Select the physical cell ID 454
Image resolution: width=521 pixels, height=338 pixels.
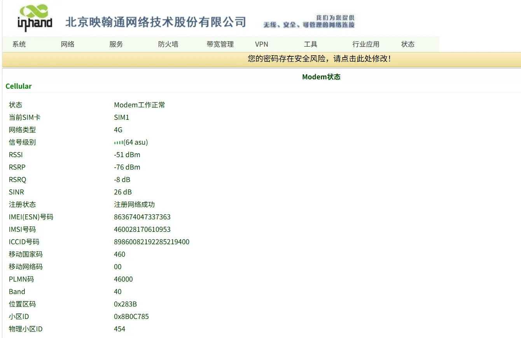(x=120, y=329)
